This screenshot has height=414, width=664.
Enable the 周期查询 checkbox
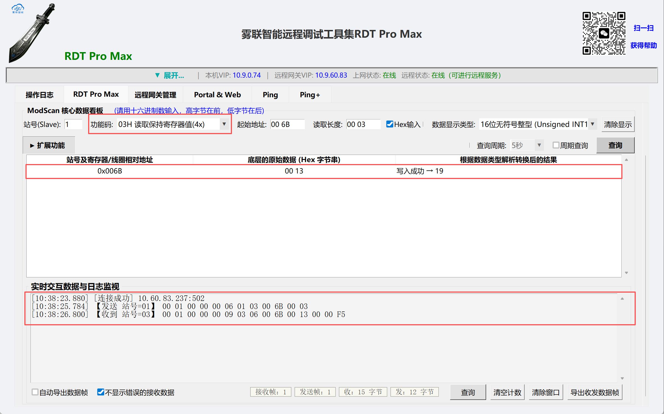(x=556, y=145)
